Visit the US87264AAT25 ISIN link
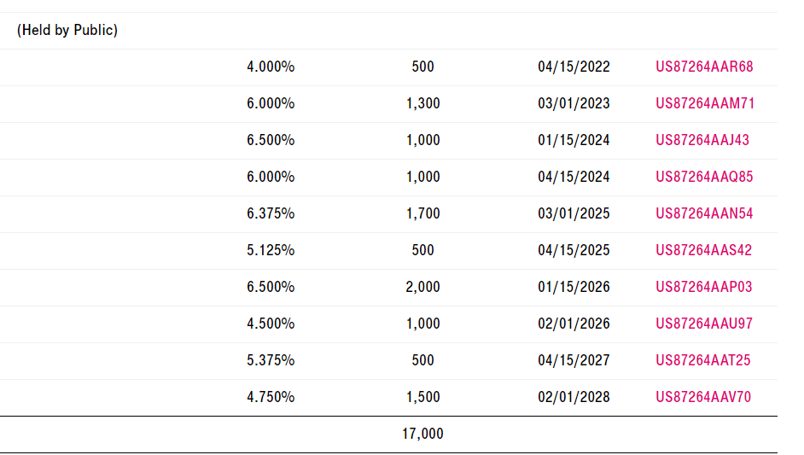Screen dimensions: 804x455 point(703,360)
